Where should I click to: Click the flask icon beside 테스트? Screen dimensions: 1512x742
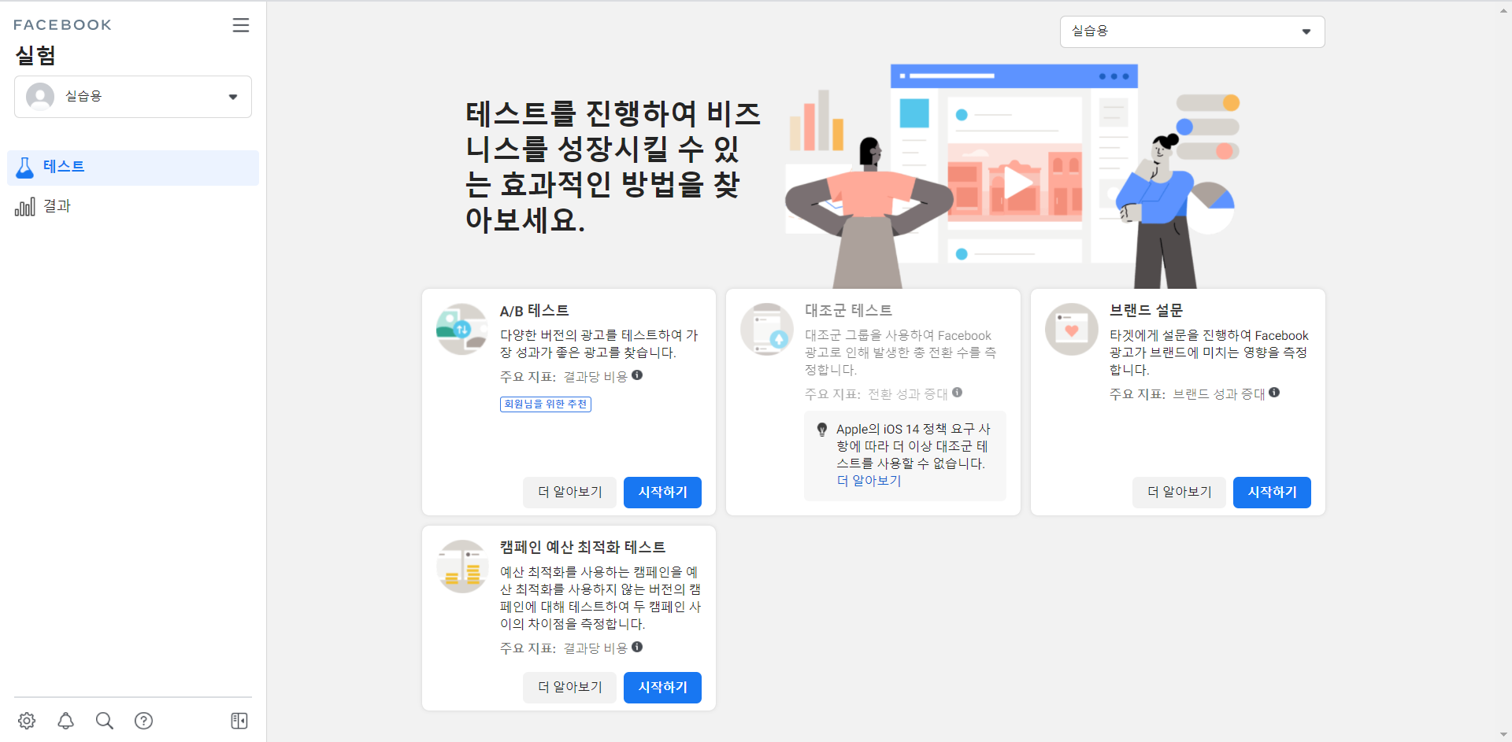pos(25,168)
